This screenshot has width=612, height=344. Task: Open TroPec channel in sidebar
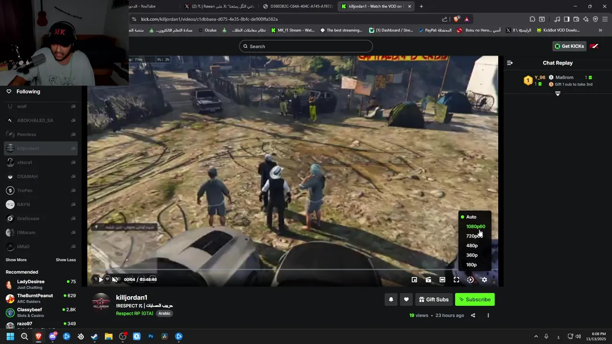(x=41, y=190)
